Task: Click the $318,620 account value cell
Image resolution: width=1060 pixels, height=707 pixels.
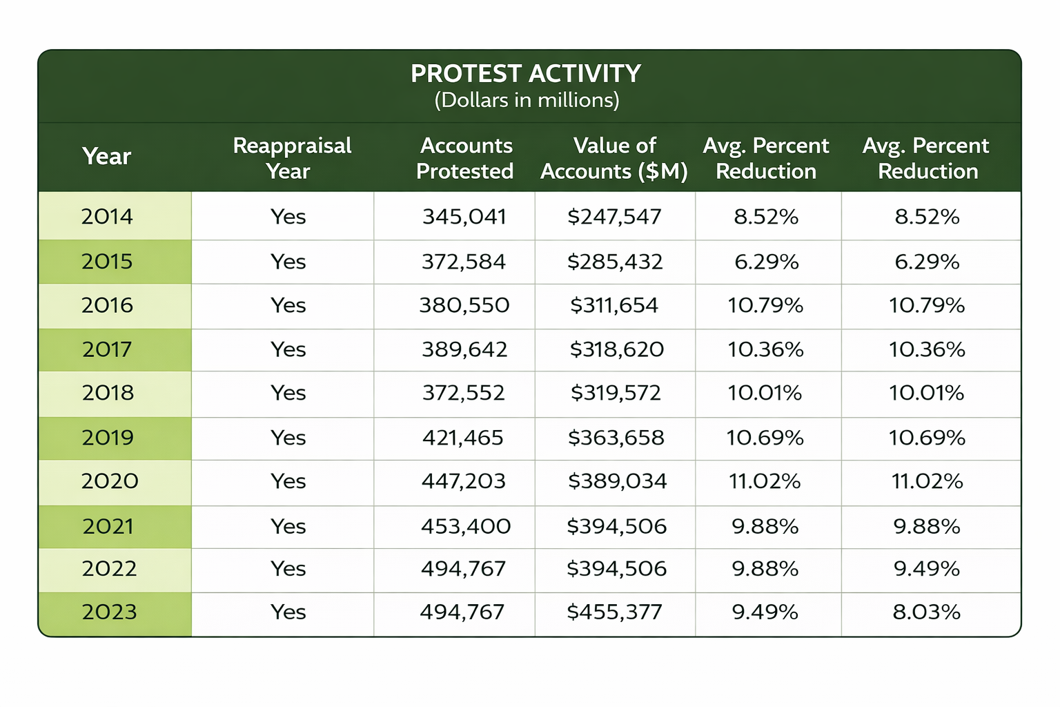Action: [x=616, y=349]
